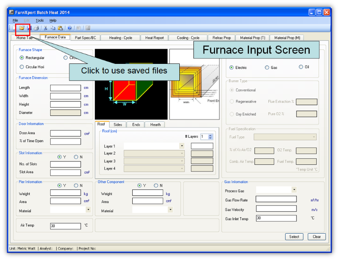Click the Cut scissors icon
The image size is (339, 260).
click(x=46, y=28)
